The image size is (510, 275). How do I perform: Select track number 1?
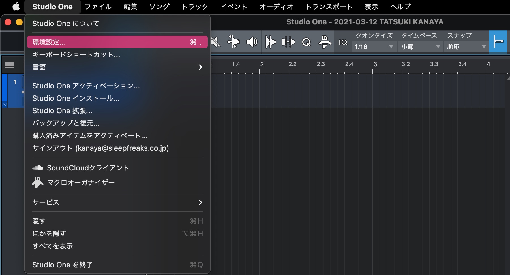(15, 82)
